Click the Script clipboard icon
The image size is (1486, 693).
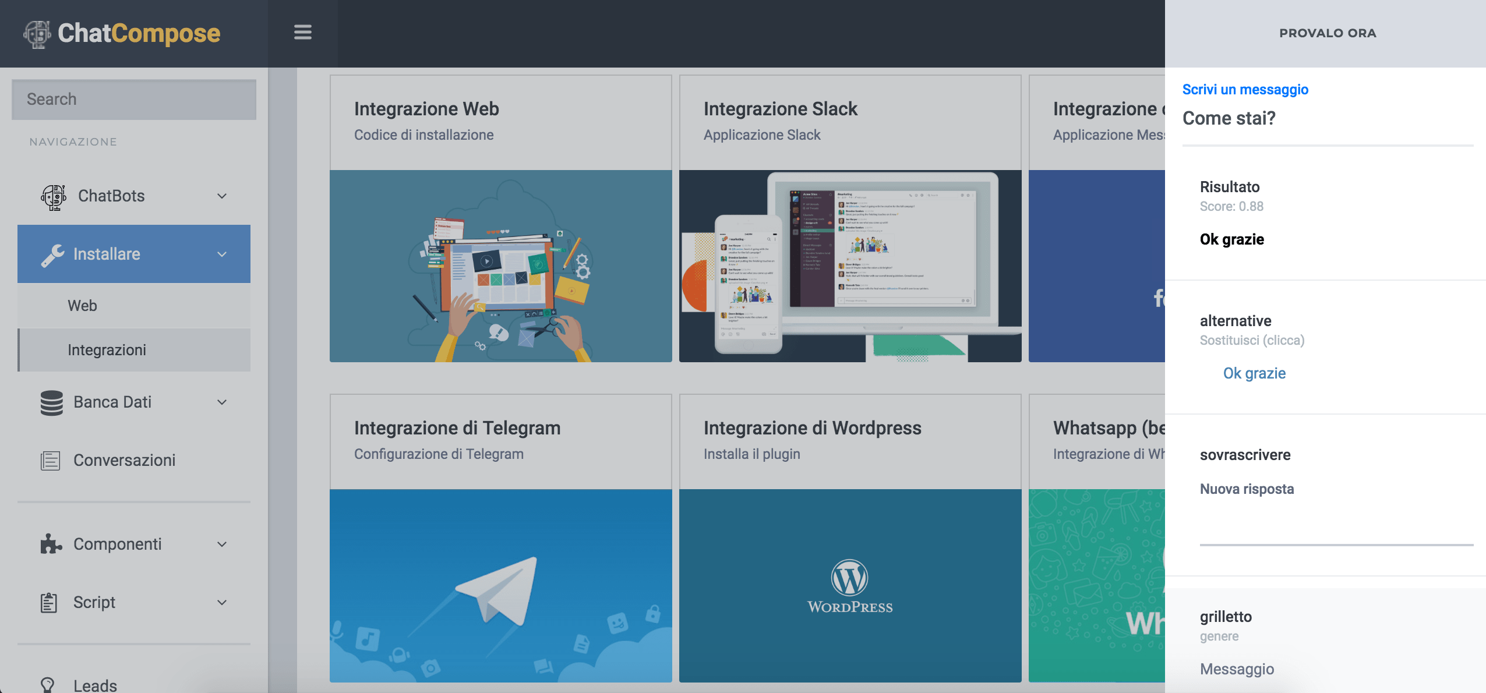coord(49,602)
